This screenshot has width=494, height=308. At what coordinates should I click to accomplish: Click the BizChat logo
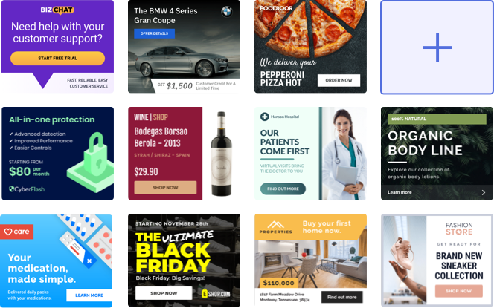point(57,10)
